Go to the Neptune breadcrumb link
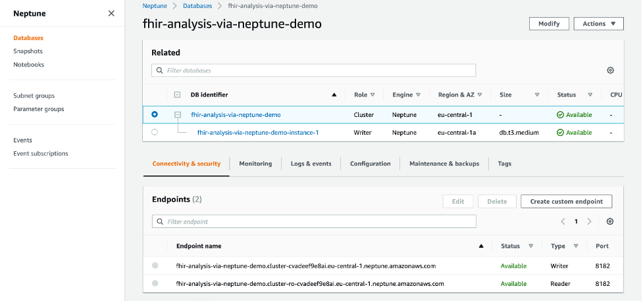 pos(155,6)
